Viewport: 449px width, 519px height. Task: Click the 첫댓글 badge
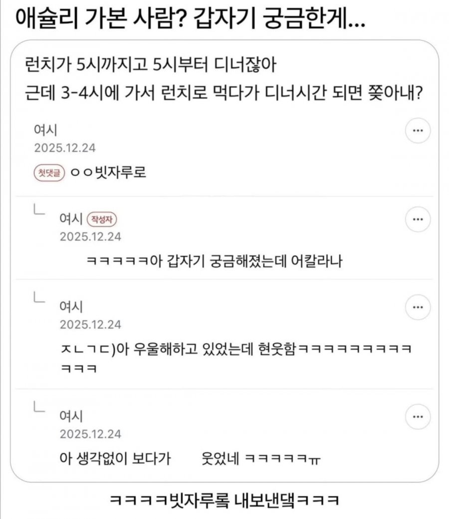[x=48, y=173]
